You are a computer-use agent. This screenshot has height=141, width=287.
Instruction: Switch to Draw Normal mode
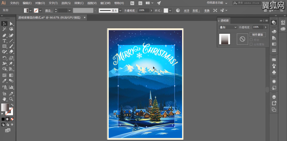[x=3, y=125]
